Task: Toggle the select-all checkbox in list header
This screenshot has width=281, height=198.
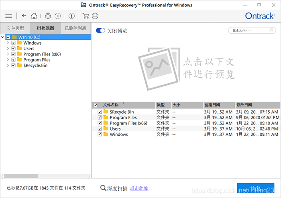Action: (x=96, y=105)
